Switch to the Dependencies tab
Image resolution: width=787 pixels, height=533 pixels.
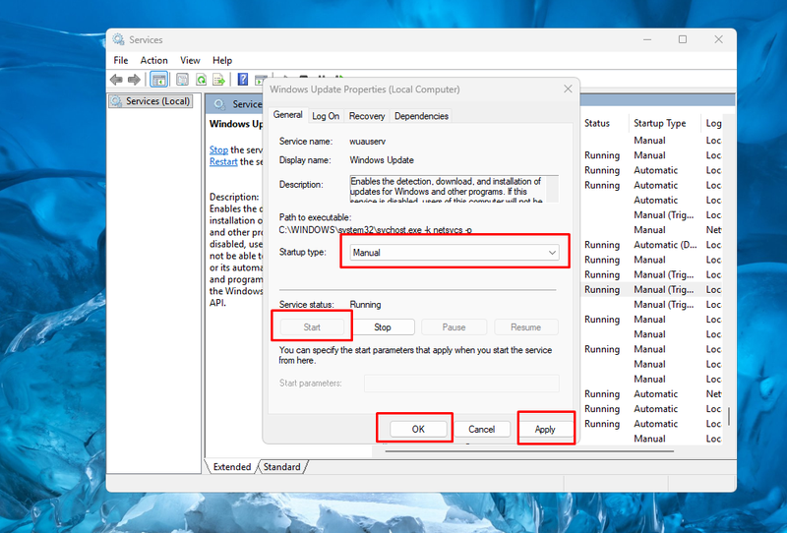(421, 116)
